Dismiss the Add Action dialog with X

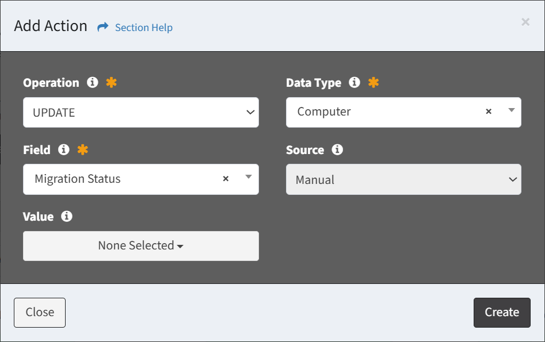click(x=525, y=22)
